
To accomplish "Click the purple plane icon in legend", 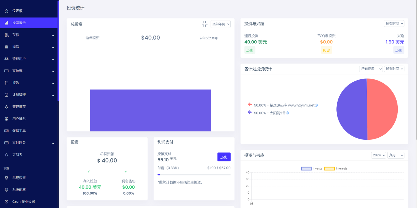I will point(250,112).
